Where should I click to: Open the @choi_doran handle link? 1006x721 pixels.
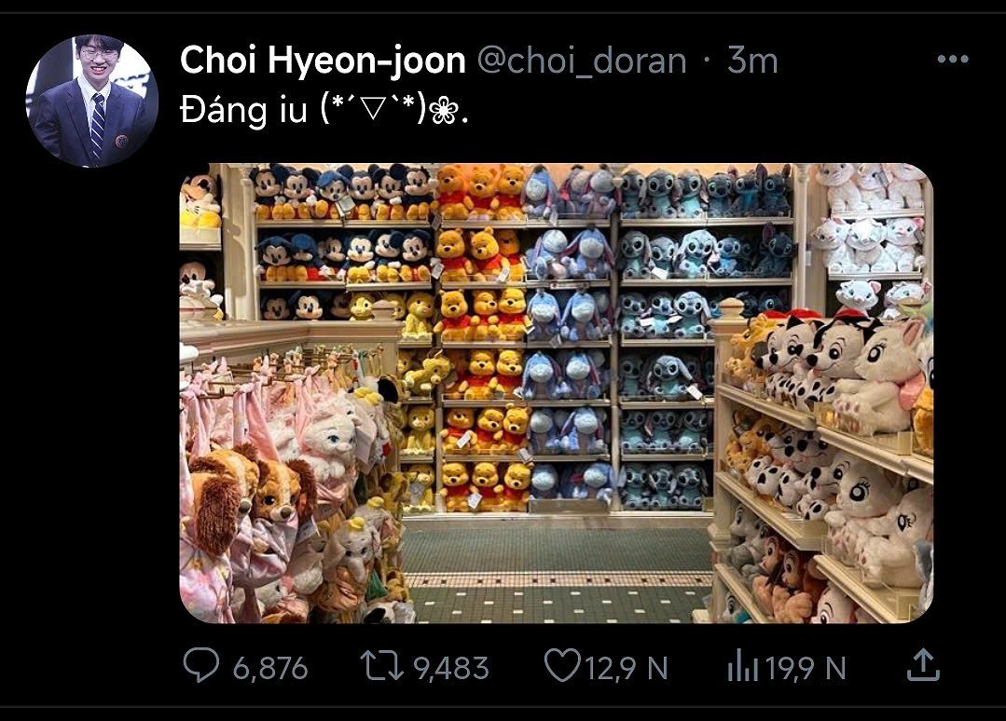(x=582, y=61)
